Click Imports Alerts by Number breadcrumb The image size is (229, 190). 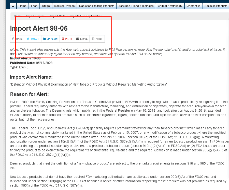click(x=85, y=16)
